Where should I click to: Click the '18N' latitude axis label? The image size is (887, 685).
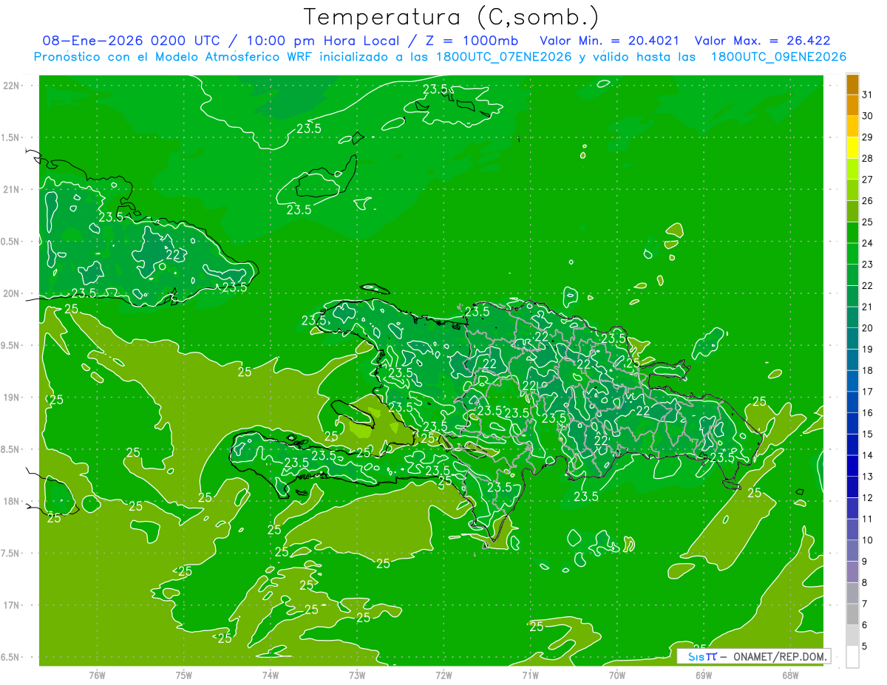pyautogui.click(x=12, y=501)
